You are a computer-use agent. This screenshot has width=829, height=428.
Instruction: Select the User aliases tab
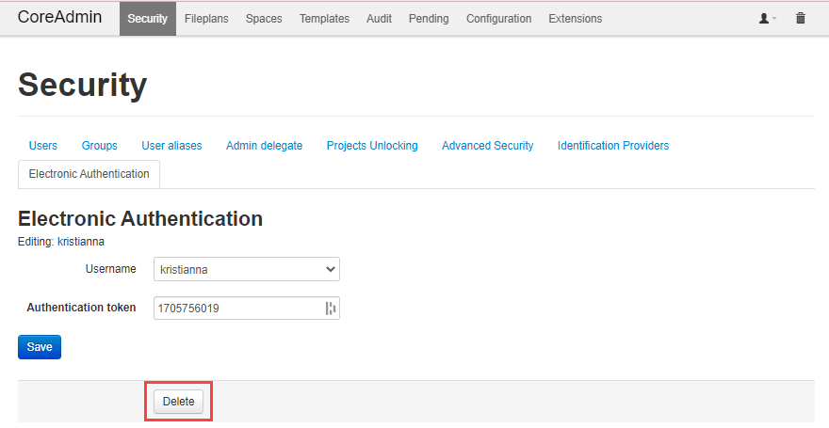point(171,146)
